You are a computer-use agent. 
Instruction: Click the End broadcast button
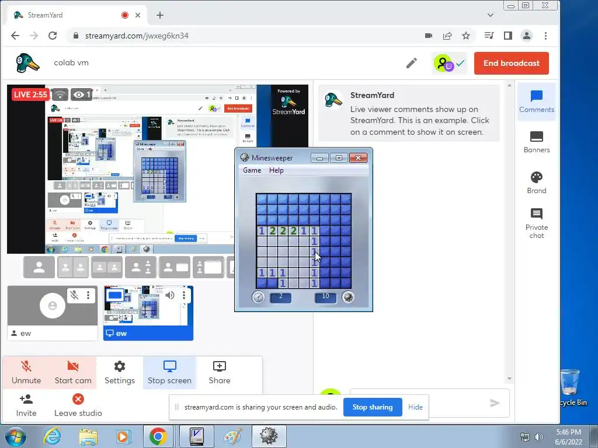[511, 63]
